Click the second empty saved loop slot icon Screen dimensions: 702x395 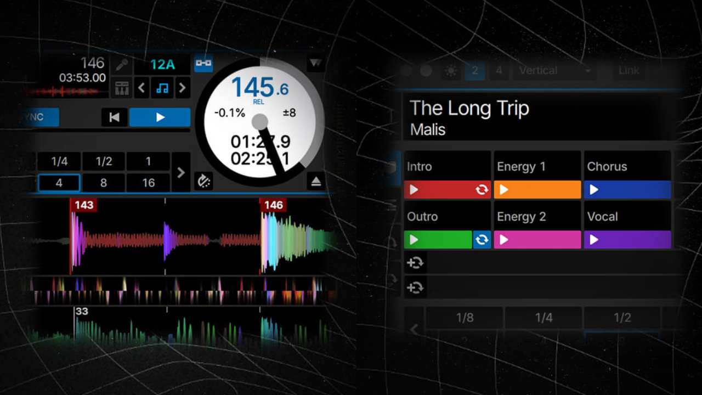pyautogui.click(x=415, y=287)
